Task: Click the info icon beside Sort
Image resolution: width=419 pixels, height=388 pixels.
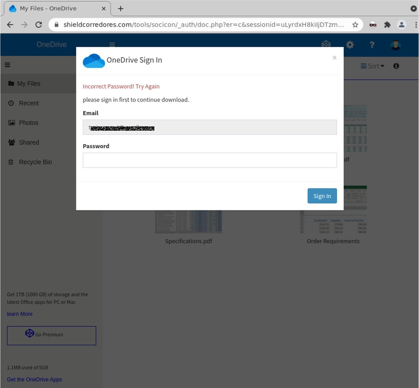Action: point(396,65)
